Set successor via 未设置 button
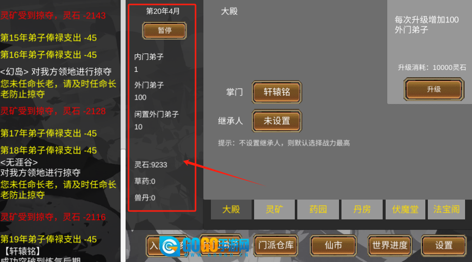This screenshot has width=472, height=262. click(x=276, y=121)
